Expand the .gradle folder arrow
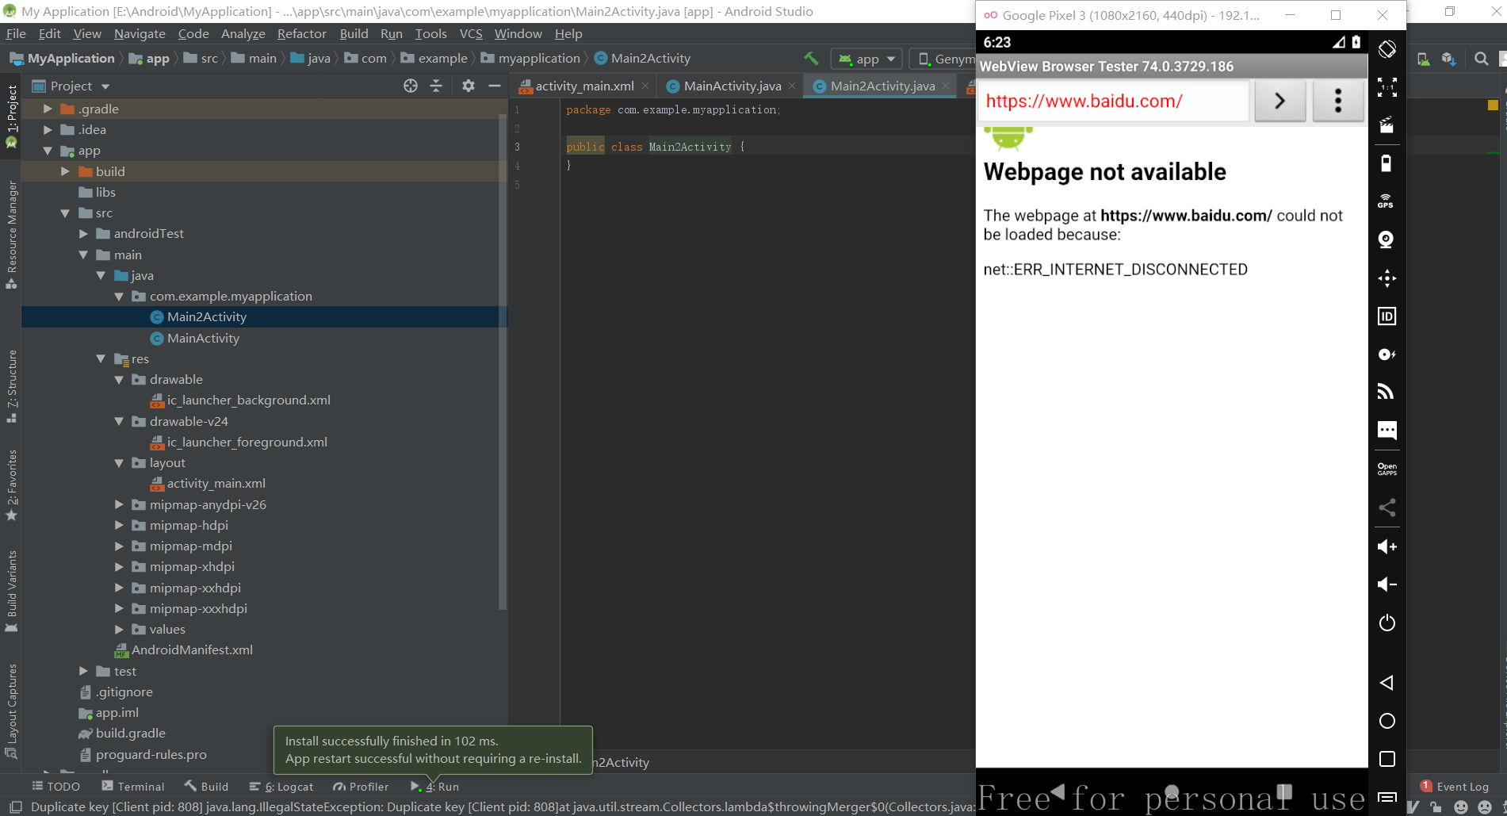The height and width of the screenshot is (816, 1507). click(x=48, y=109)
